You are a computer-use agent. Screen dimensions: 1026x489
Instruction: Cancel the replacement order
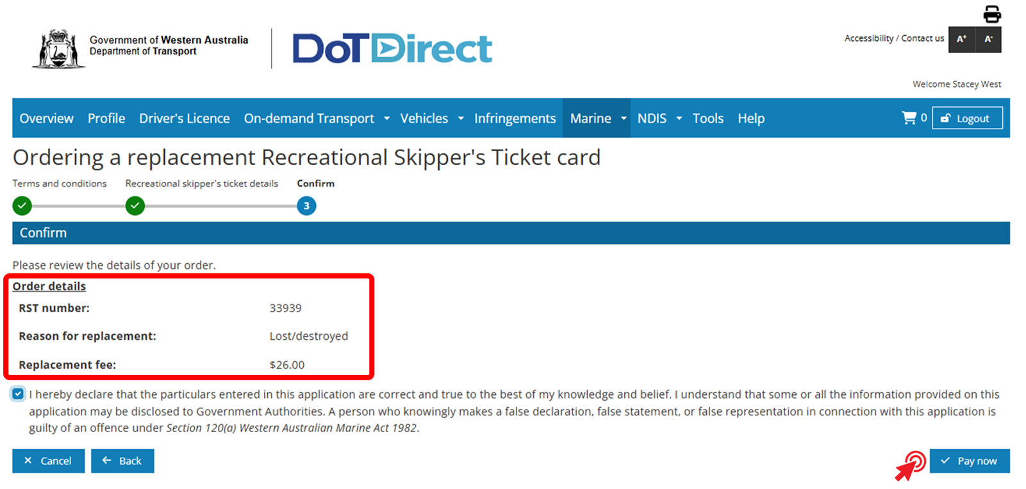pyautogui.click(x=48, y=461)
